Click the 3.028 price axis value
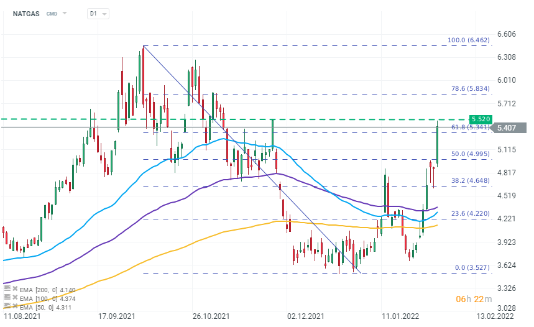The image size is (534, 327). click(507, 308)
